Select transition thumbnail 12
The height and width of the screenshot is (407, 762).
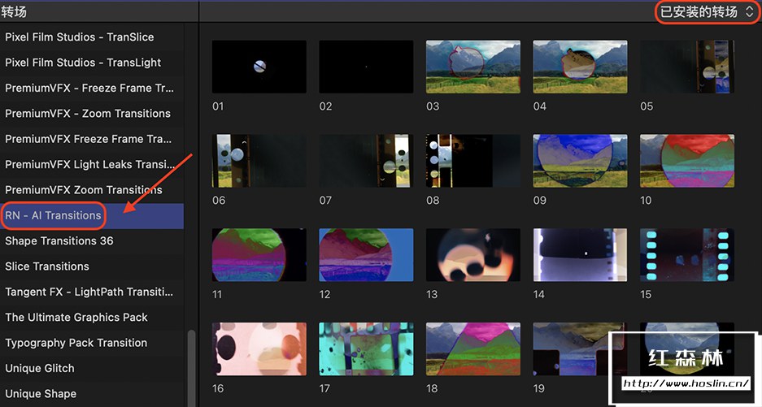coord(366,255)
